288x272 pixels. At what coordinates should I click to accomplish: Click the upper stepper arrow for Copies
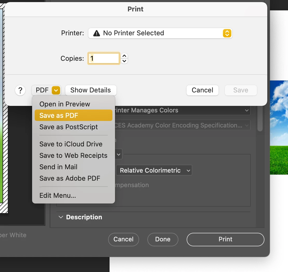[x=124, y=56]
